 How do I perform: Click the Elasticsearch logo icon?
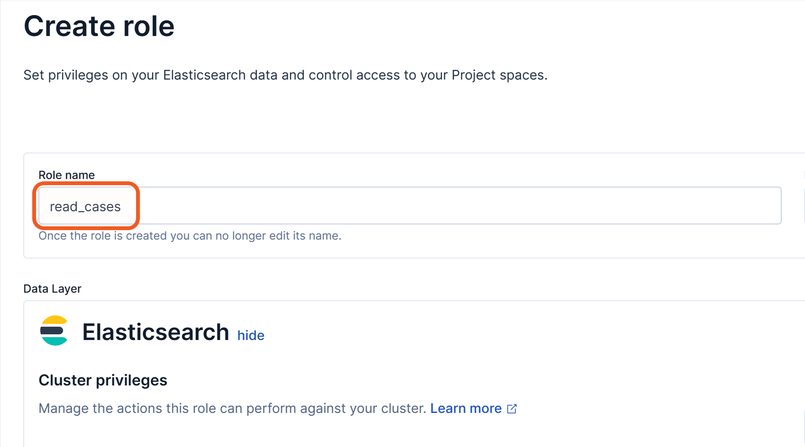[54, 331]
